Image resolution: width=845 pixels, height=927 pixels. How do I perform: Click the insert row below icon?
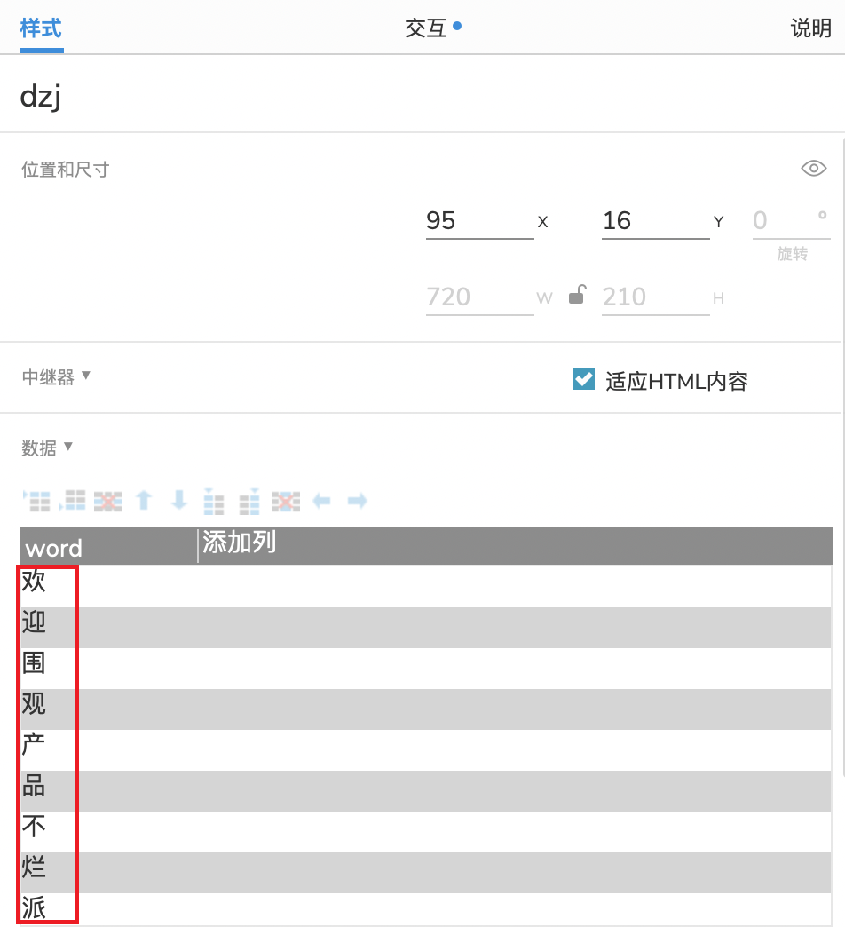pyautogui.click(x=72, y=501)
